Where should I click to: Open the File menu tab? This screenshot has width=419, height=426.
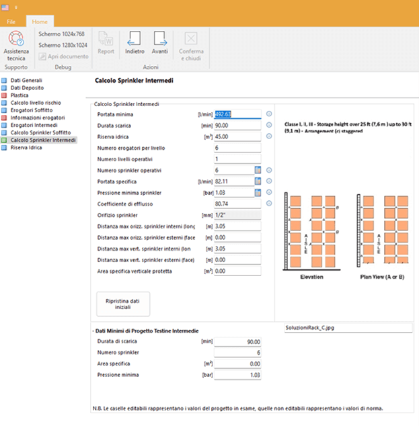(11, 22)
